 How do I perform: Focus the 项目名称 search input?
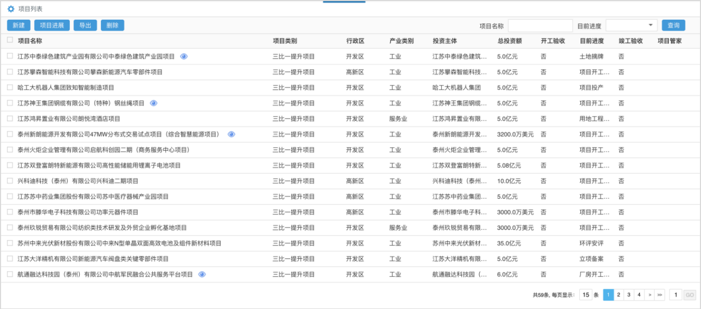tap(540, 25)
